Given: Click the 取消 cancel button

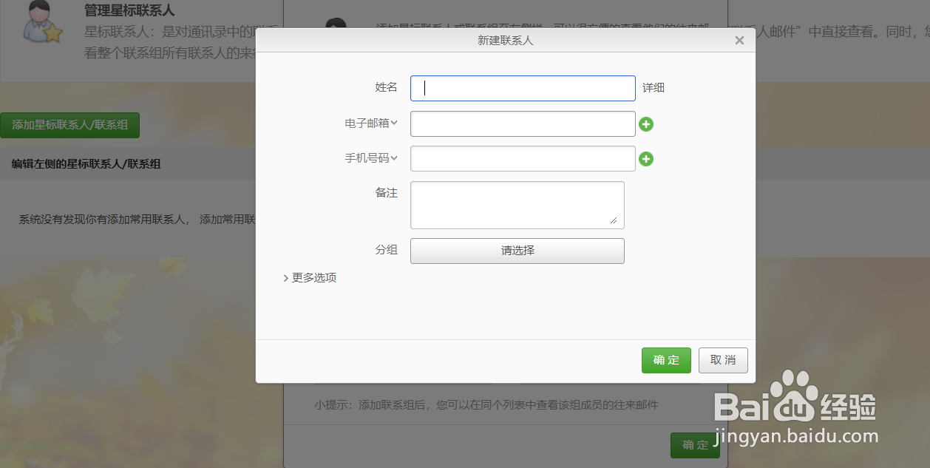Looking at the screenshot, I should coord(722,360).
